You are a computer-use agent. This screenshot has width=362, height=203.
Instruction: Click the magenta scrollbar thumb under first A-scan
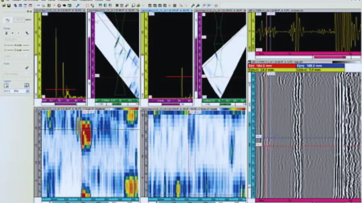coord(65,104)
